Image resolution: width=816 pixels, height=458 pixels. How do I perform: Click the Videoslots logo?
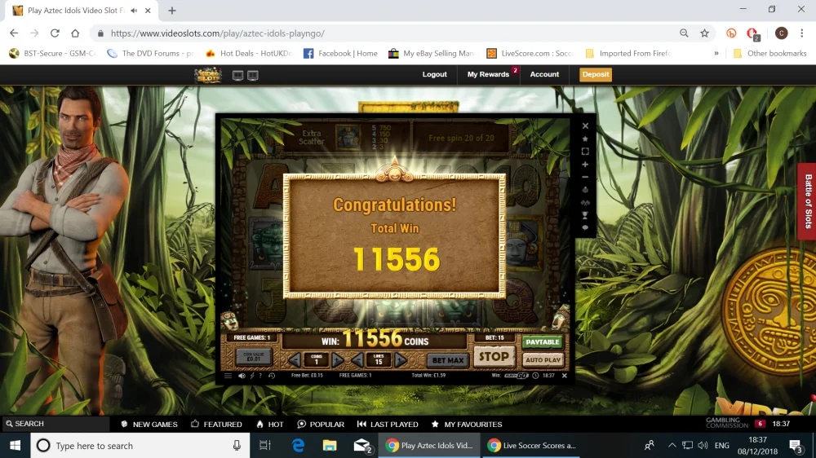tap(207, 75)
